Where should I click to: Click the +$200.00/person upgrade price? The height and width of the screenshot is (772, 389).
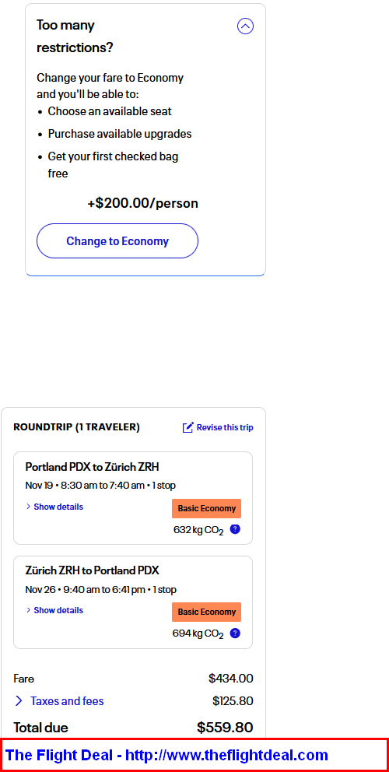(143, 203)
